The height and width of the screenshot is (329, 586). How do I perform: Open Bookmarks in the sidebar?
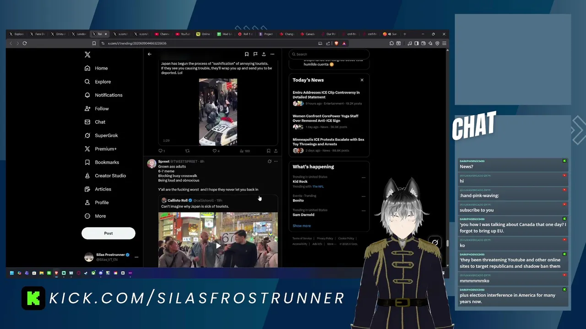point(102,162)
